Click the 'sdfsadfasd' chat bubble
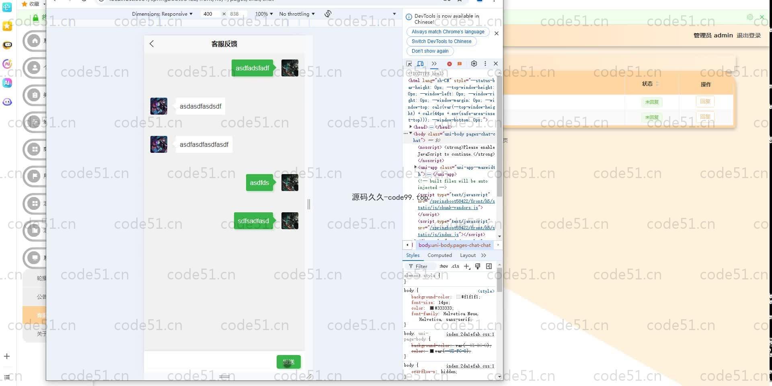Viewport: 772px width, 386px height. [x=253, y=221]
